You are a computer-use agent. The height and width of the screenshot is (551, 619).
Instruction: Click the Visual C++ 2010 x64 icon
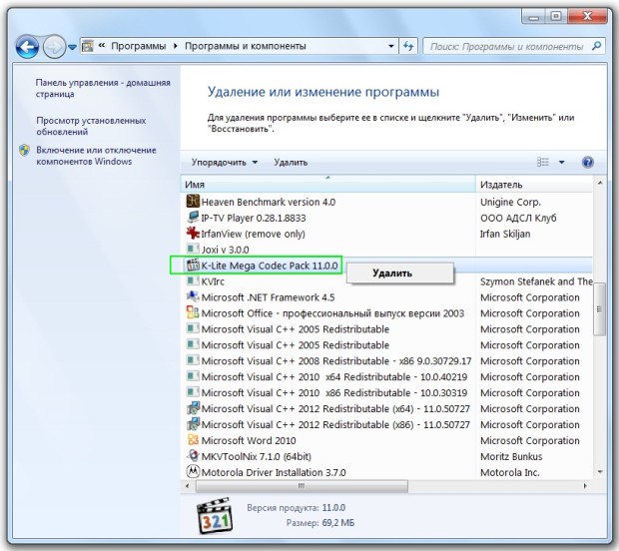[x=193, y=376]
